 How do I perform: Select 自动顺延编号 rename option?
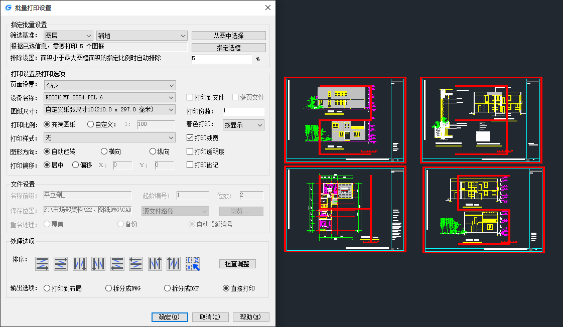211,224
